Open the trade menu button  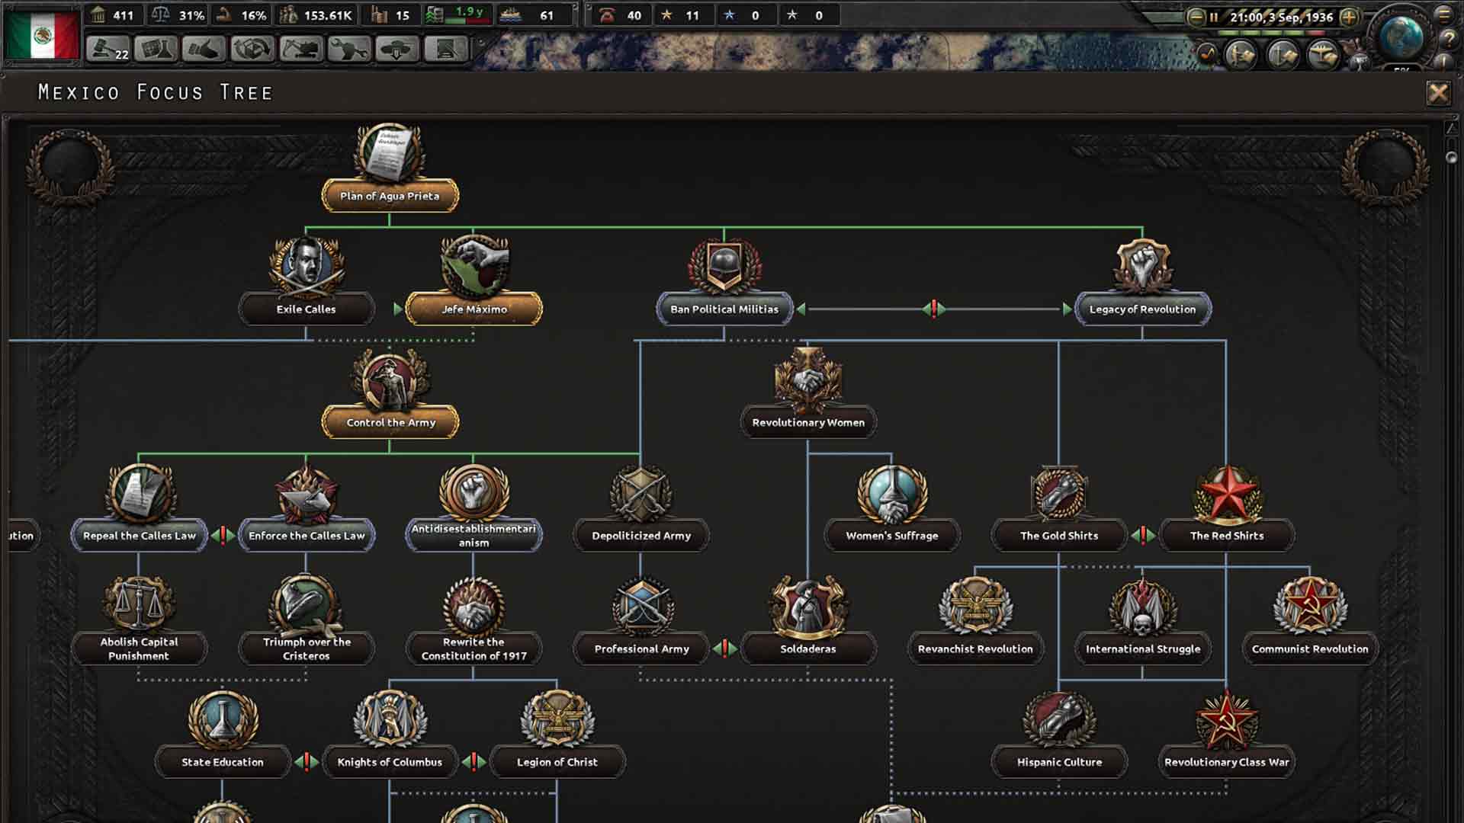click(x=252, y=49)
